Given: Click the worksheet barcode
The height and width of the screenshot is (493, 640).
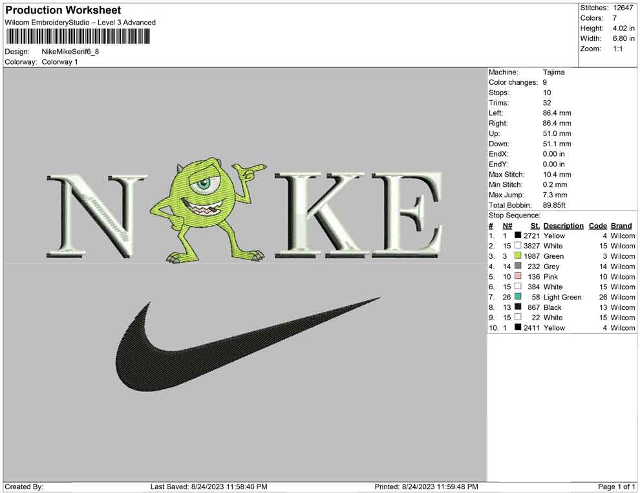Looking at the screenshot, I should 78,37.
